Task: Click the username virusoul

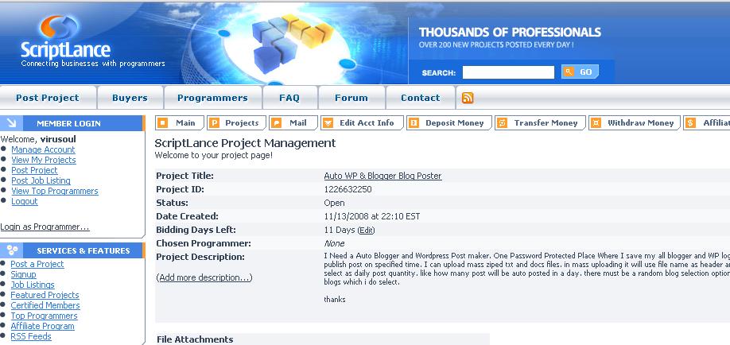Action: click(58, 139)
